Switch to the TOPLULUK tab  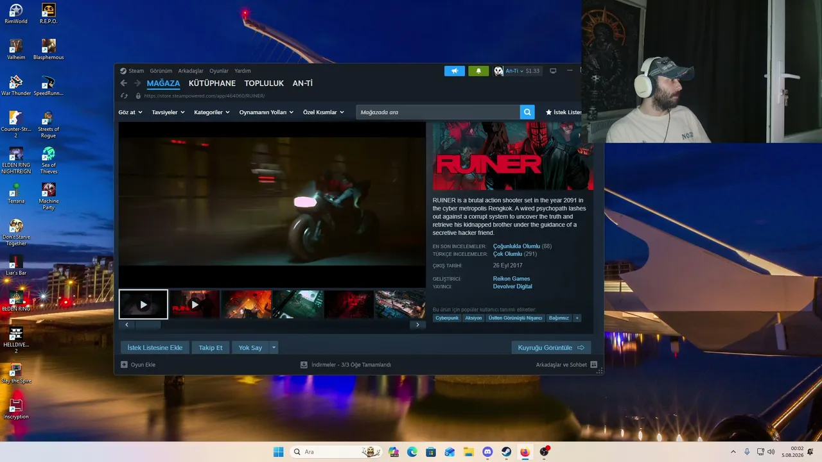click(x=264, y=83)
